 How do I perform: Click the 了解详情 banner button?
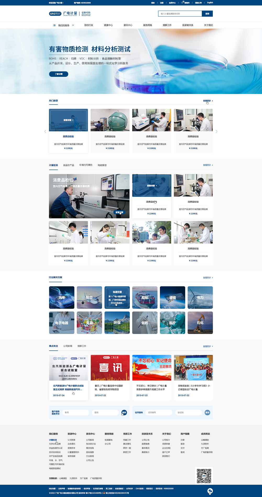[x=59, y=74]
